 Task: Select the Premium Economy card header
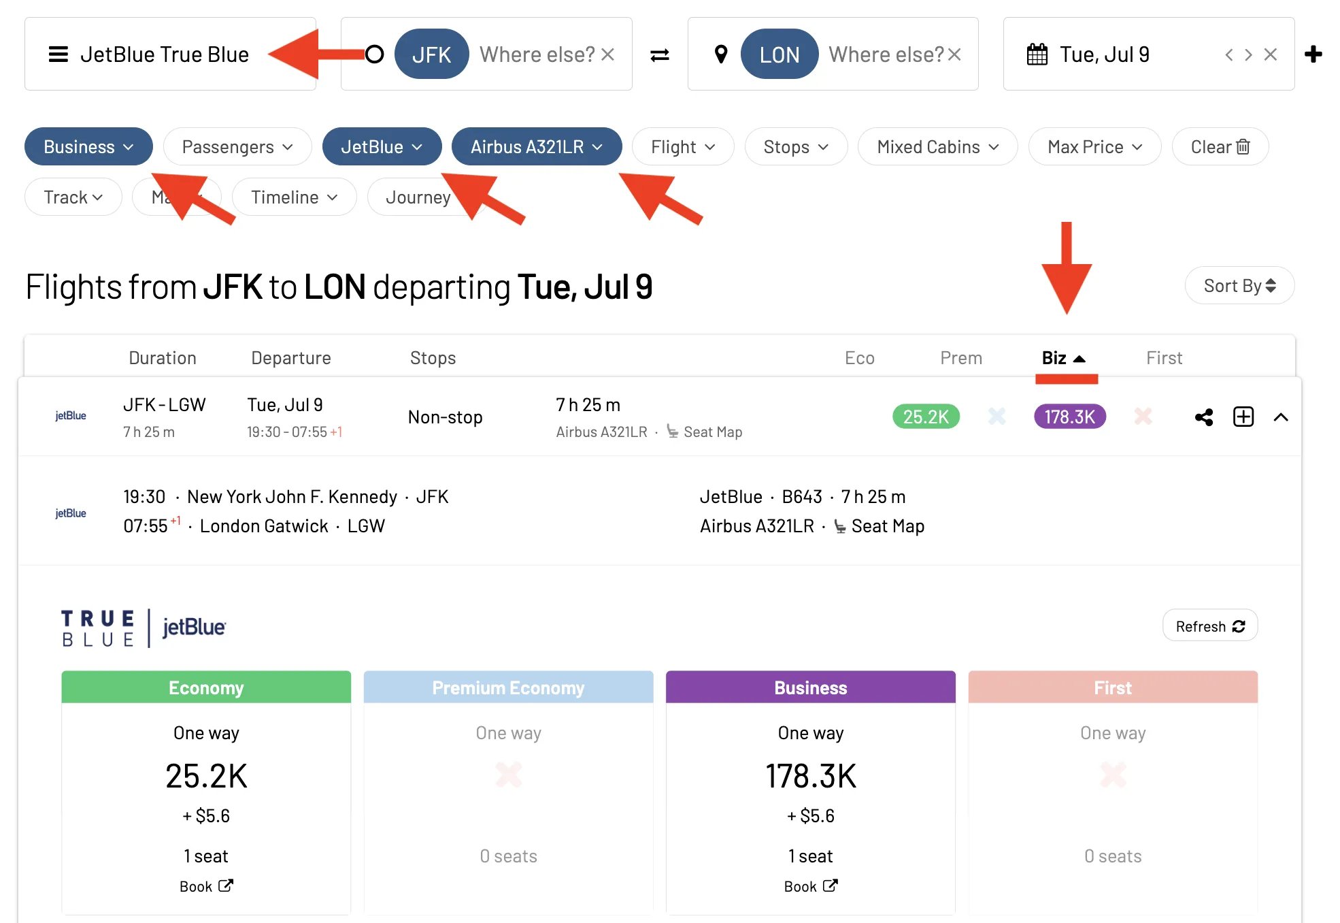[509, 687]
